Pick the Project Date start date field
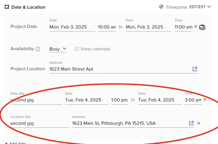The image size is (218, 144). coord(72,27)
